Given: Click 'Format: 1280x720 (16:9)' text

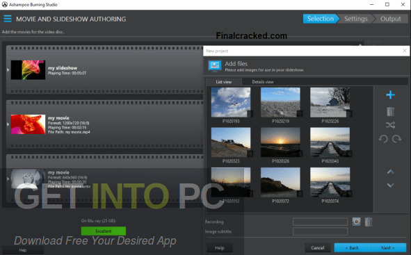Looking at the screenshot, I should 69,123.
